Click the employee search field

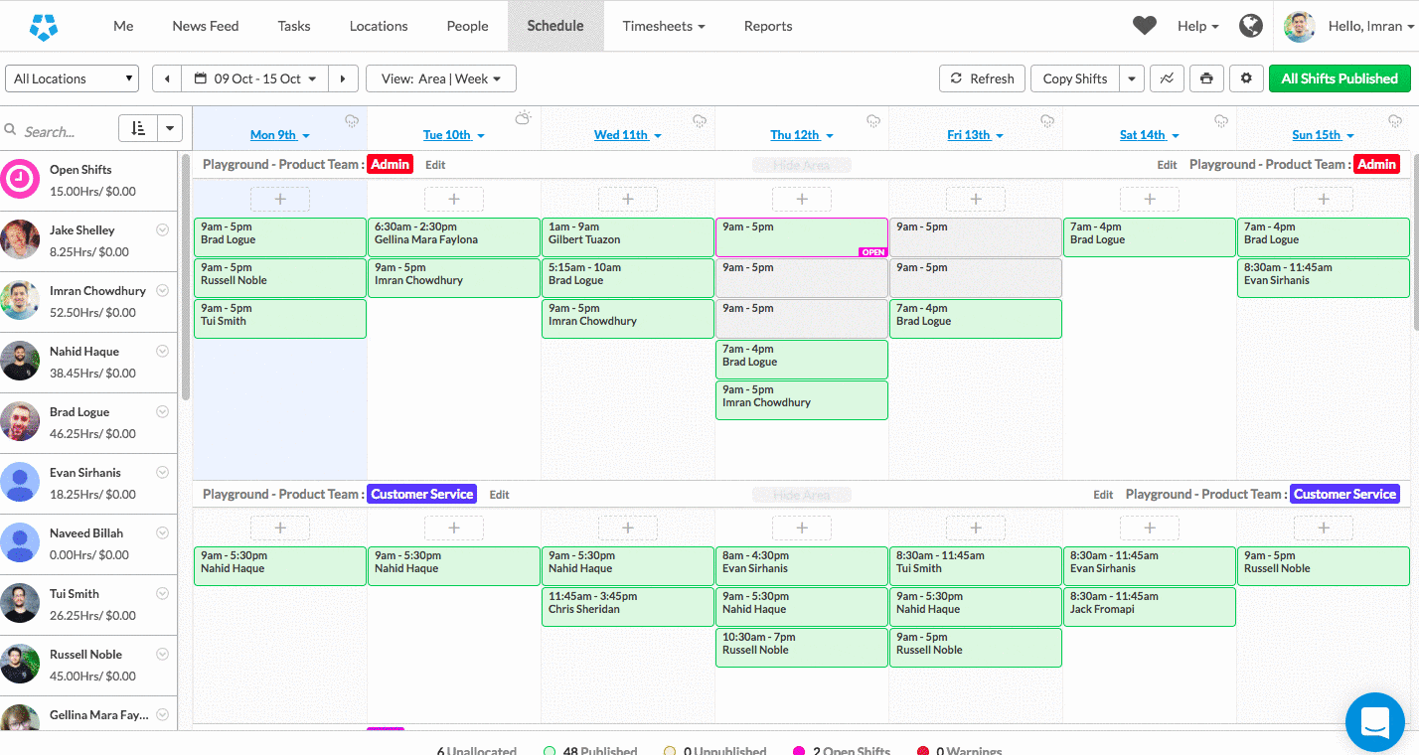(60, 131)
